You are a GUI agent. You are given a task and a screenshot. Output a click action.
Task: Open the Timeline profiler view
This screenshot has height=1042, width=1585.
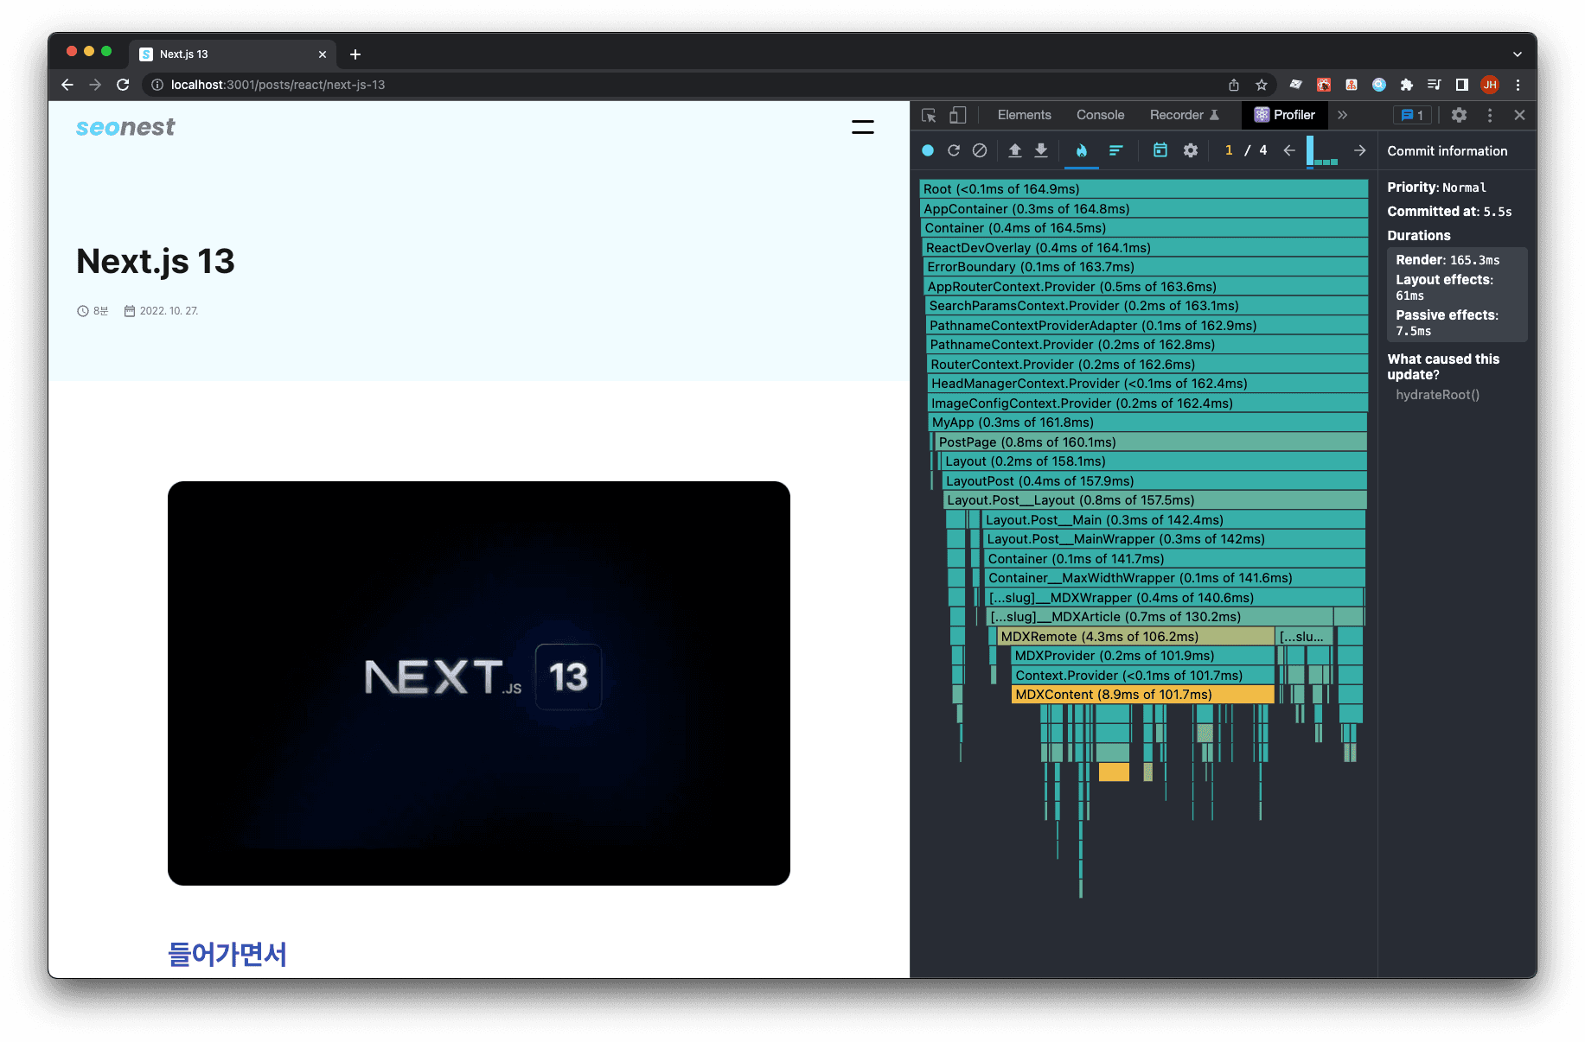point(1160,150)
